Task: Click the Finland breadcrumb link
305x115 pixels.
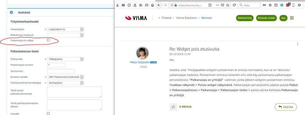Action: pyautogui.click(x=167, y=18)
